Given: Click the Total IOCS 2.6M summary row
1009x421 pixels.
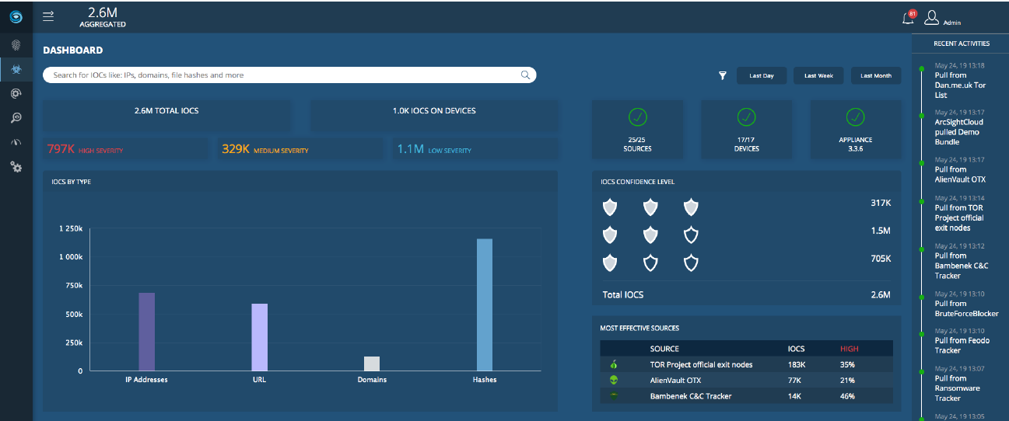Looking at the screenshot, I should click(746, 295).
